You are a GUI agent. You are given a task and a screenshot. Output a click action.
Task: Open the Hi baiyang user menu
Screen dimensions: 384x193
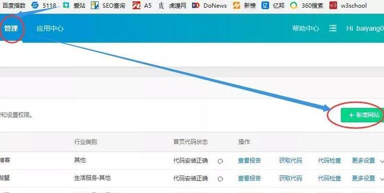point(365,28)
